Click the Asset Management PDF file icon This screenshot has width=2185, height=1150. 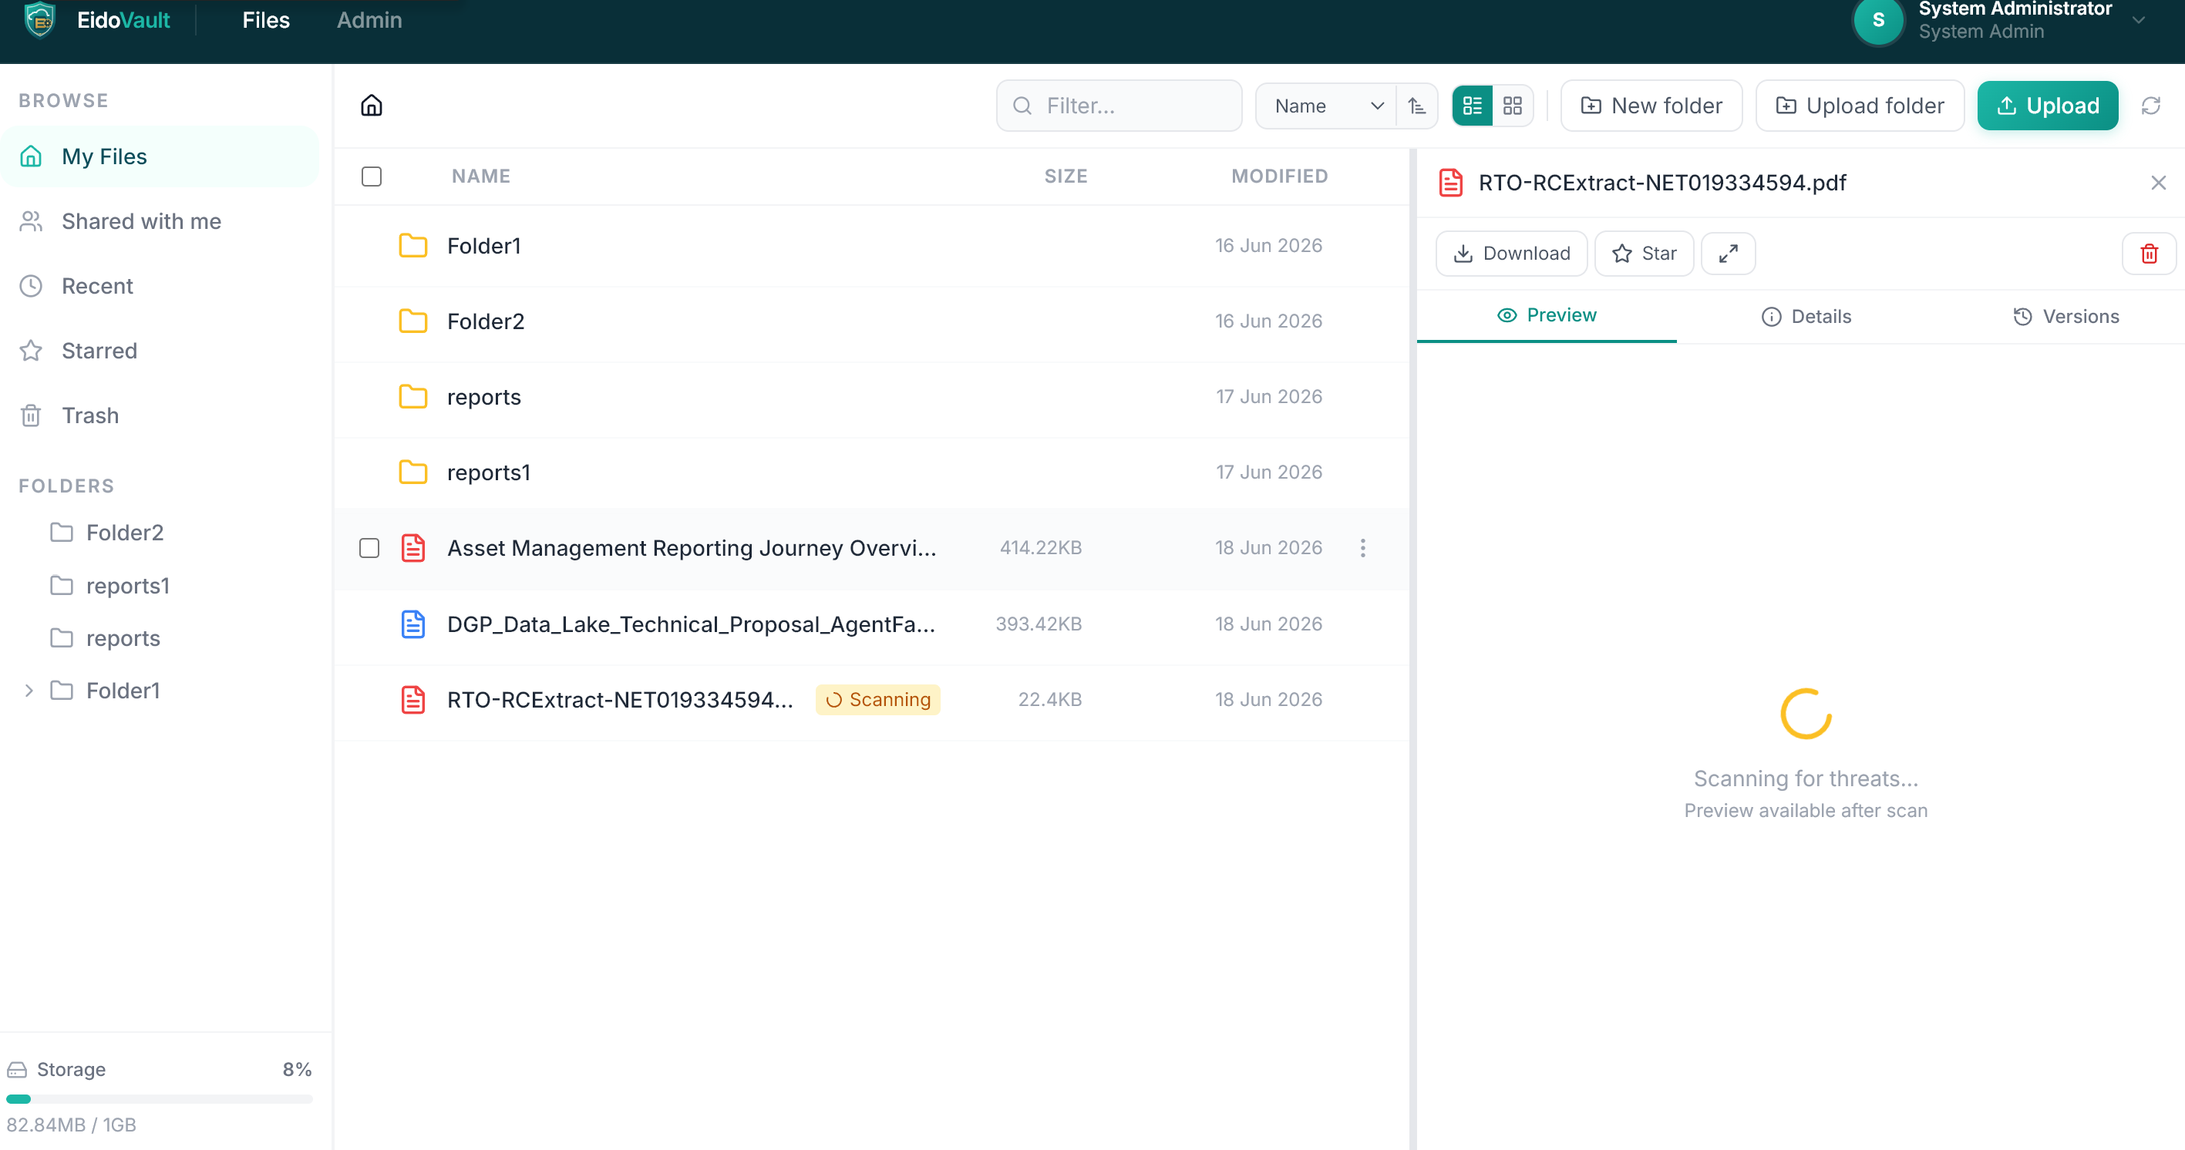(x=413, y=548)
